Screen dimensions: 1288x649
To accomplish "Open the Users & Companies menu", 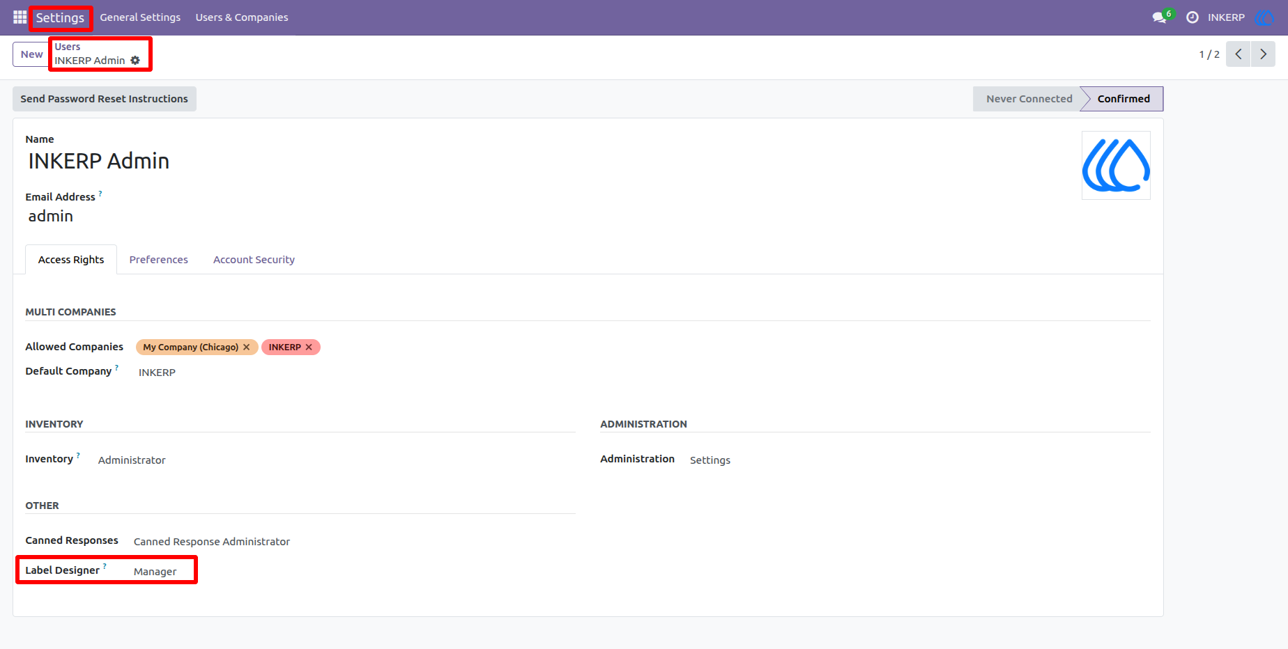I will [x=242, y=17].
